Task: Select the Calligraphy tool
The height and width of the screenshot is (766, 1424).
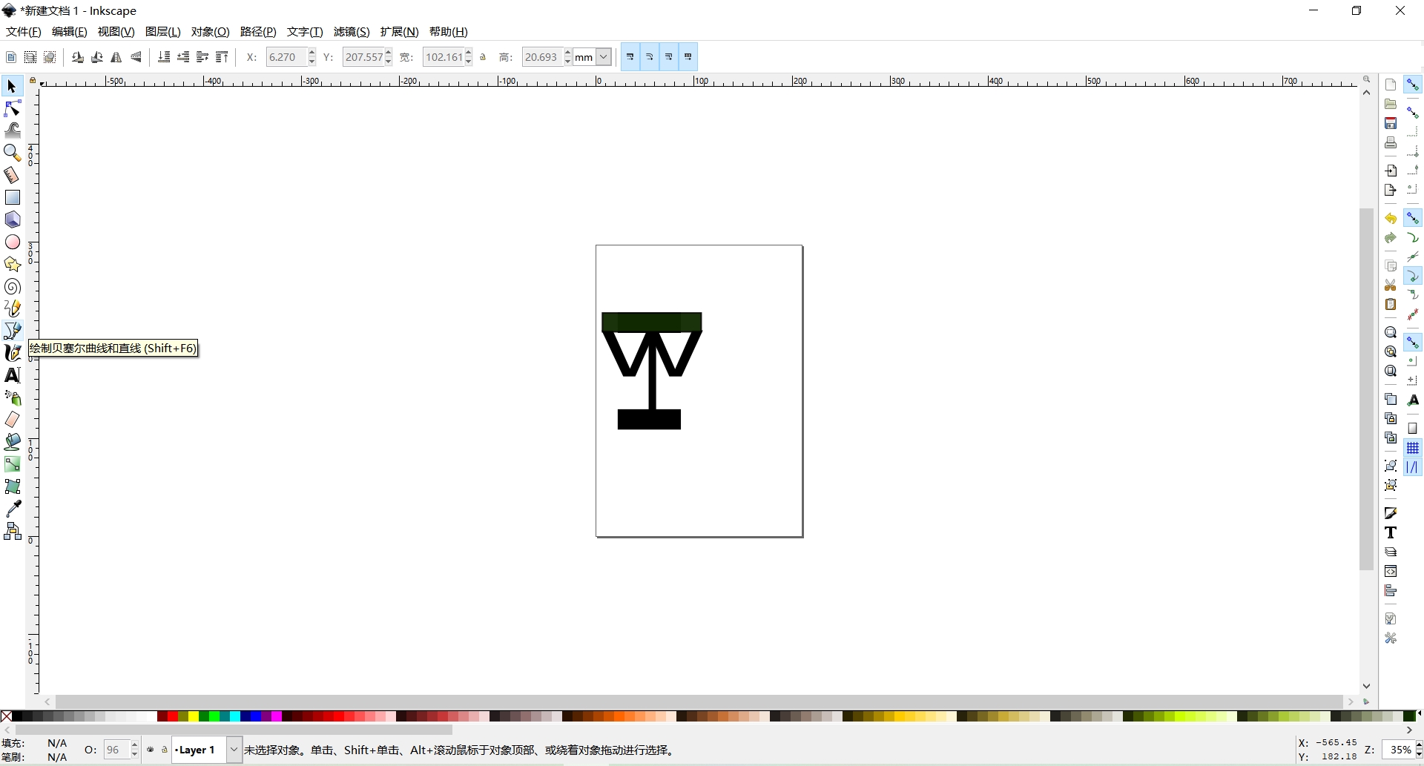Action: pyautogui.click(x=13, y=353)
